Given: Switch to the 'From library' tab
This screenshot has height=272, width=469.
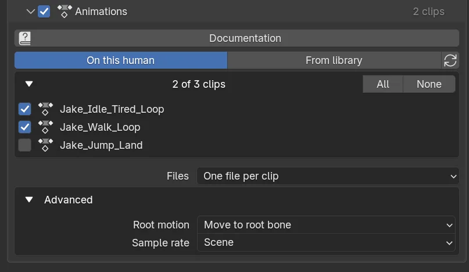Looking at the screenshot, I should point(334,60).
